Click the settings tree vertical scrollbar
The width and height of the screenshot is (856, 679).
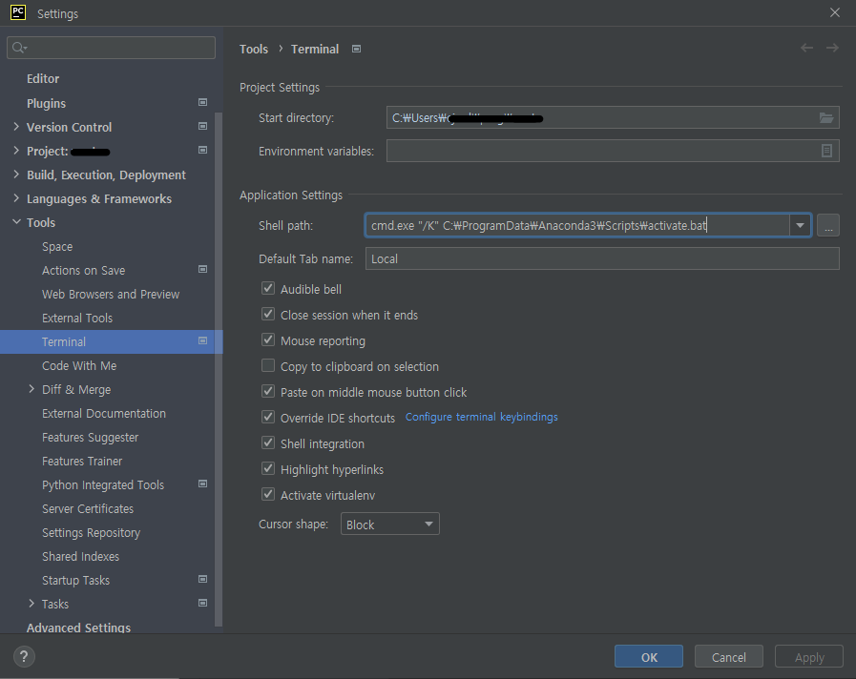219,369
